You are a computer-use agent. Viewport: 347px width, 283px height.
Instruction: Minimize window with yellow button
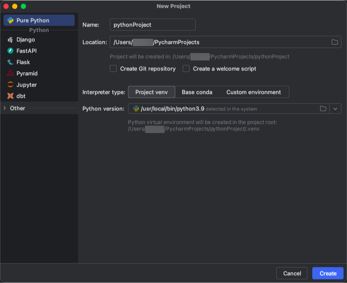[15, 6]
